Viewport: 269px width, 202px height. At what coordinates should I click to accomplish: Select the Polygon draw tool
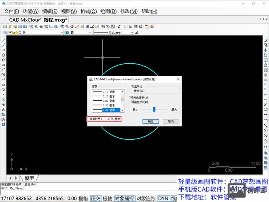click(x=3, y=55)
